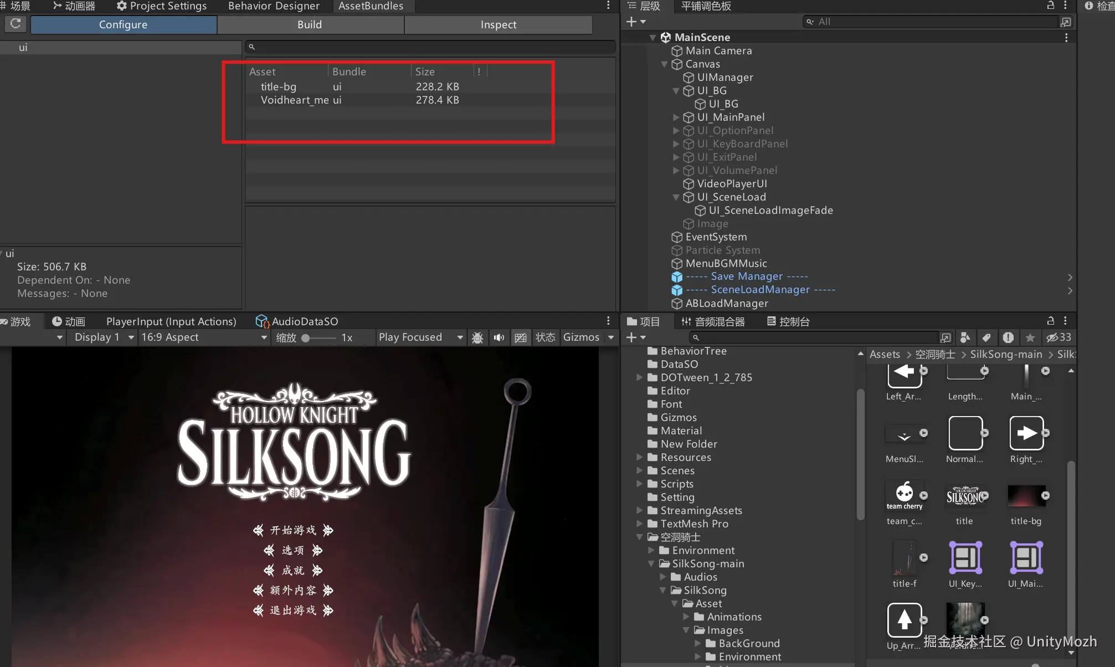
Task: Click search by log type icon
Action: [1008, 337]
